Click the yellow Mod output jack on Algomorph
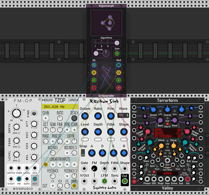Image resolution: width=209 pixels, height=195 pixels. [x=119, y=73]
